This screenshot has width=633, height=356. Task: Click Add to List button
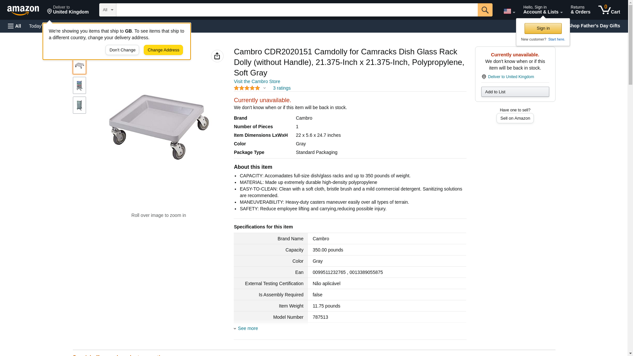tap(515, 92)
